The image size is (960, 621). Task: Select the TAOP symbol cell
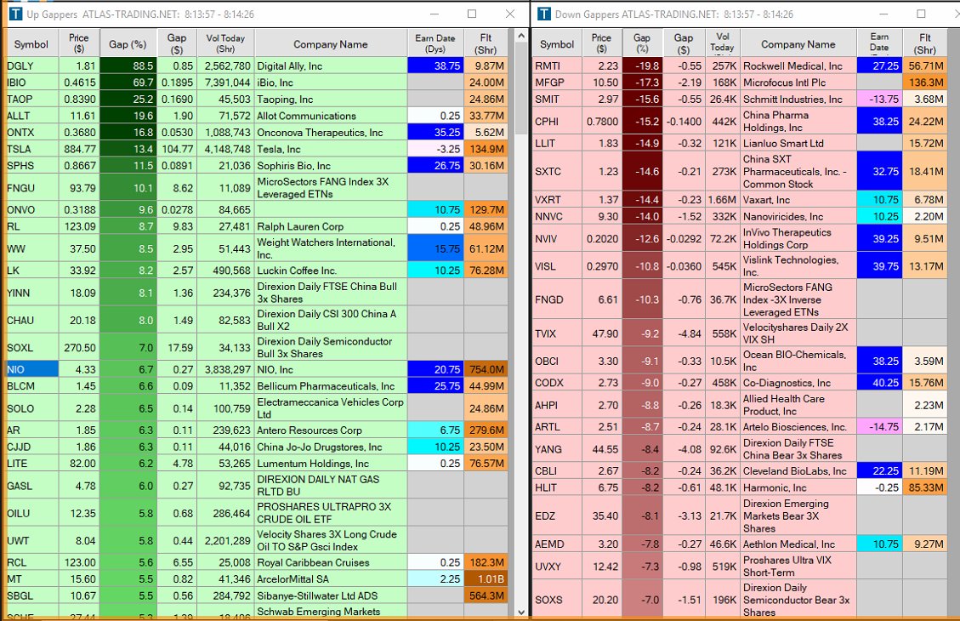tap(32, 99)
